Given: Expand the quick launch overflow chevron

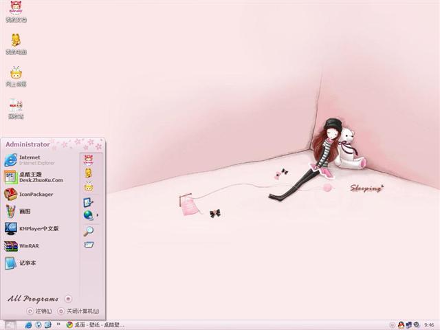Looking at the screenshot, I should click(x=58, y=324).
